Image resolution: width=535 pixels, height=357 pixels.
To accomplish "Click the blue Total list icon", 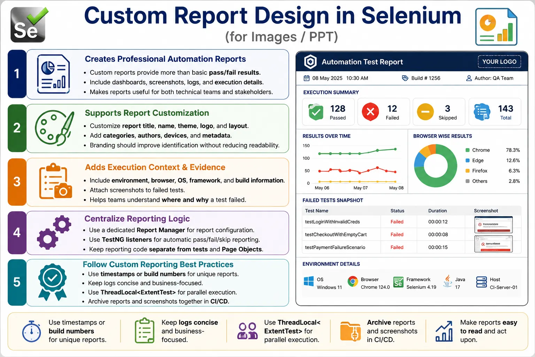I will pyautogui.click(x=482, y=112).
